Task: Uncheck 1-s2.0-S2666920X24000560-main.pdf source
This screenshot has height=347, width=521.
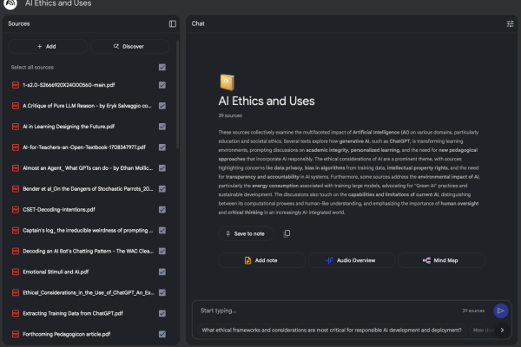Action: (x=162, y=85)
